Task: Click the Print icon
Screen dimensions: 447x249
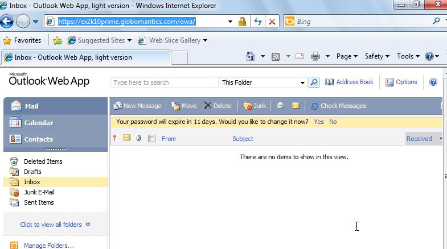Action: pyautogui.click(x=315, y=56)
